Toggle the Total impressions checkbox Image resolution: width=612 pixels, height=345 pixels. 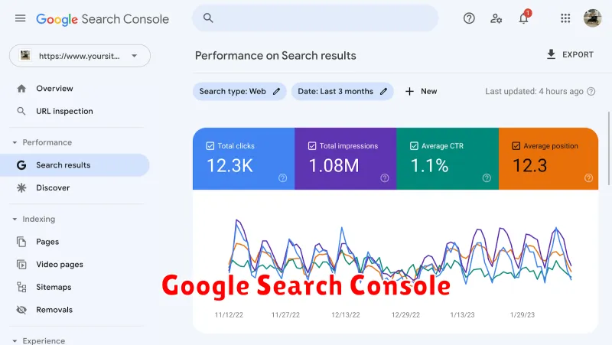[x=312, y=146]
